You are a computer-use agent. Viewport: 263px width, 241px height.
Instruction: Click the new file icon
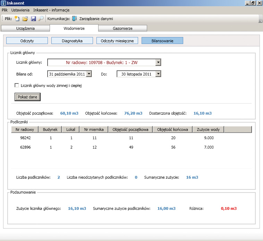pyautogui.click(x=17, y=19)
